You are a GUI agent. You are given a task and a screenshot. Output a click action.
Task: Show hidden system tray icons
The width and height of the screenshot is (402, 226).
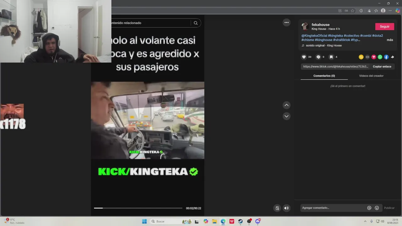[x=365, y=221]
